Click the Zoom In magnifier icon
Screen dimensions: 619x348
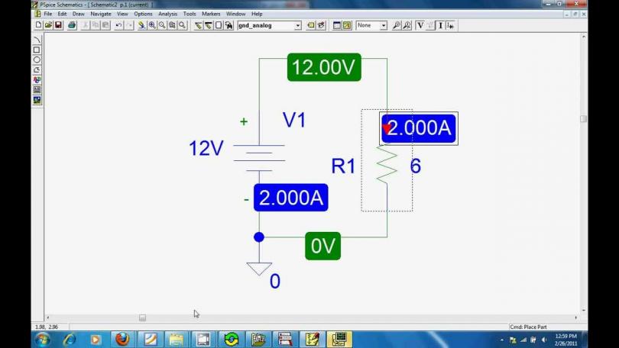152,25
